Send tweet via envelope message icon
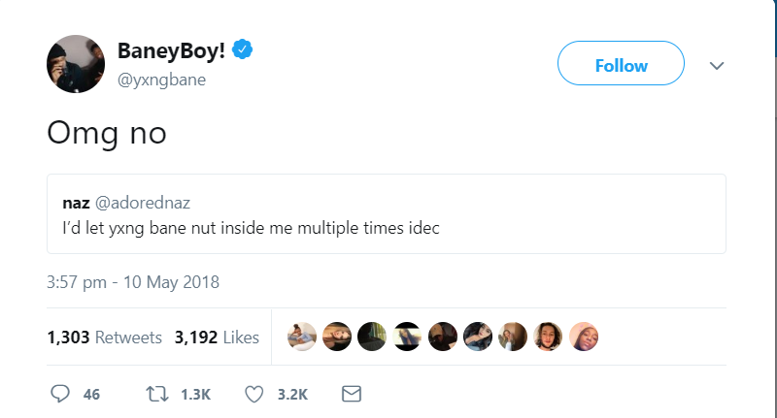777x418 pixels. [352, 394]
